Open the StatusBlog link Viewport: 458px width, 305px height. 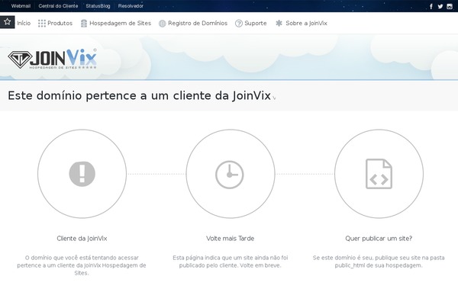pos(98,6)
